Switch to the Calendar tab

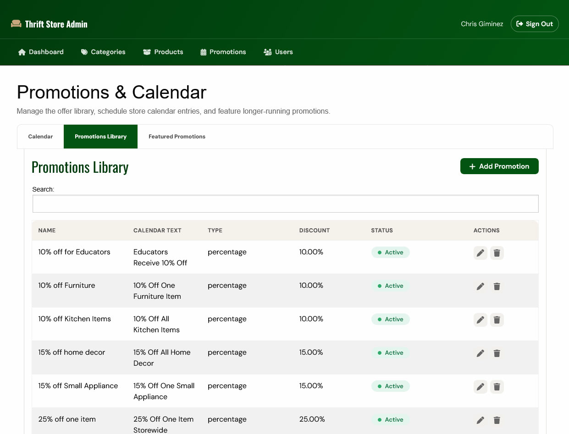[40, 137]
